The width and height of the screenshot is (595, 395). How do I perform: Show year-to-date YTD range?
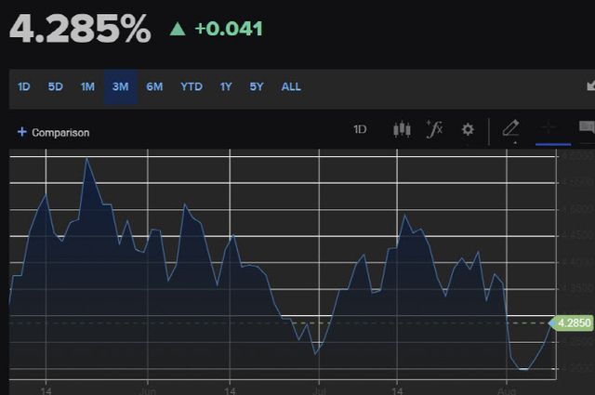point(192,86)
